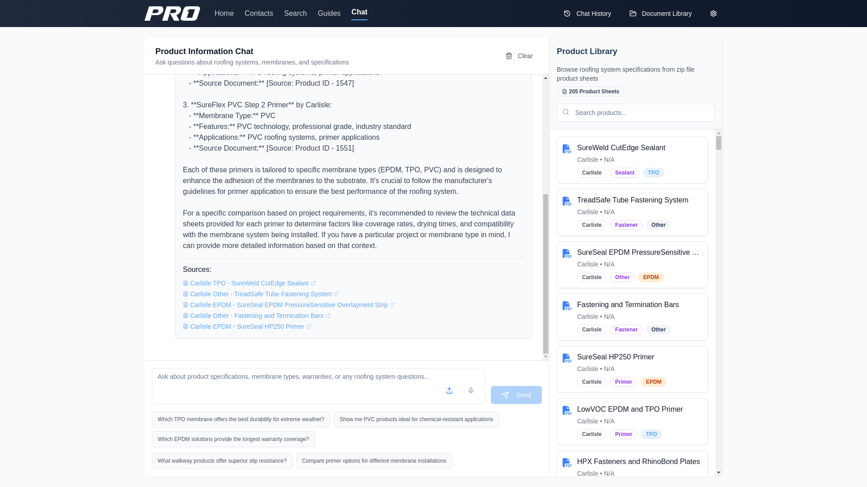The height and width of the screenshot is (487, 867).
Task: Switch to the Guides tab
Action: tap(329, 14)
